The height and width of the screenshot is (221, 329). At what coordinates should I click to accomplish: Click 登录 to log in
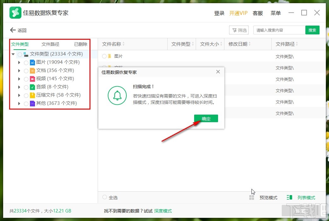point(219,13)
